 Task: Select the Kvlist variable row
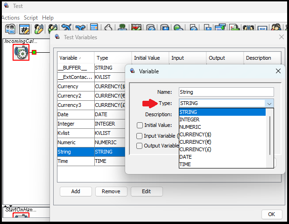tap(91, 133)
